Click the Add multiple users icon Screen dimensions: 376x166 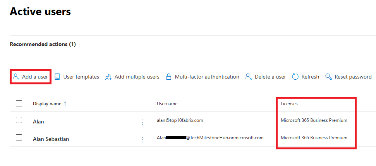[108, 77]
